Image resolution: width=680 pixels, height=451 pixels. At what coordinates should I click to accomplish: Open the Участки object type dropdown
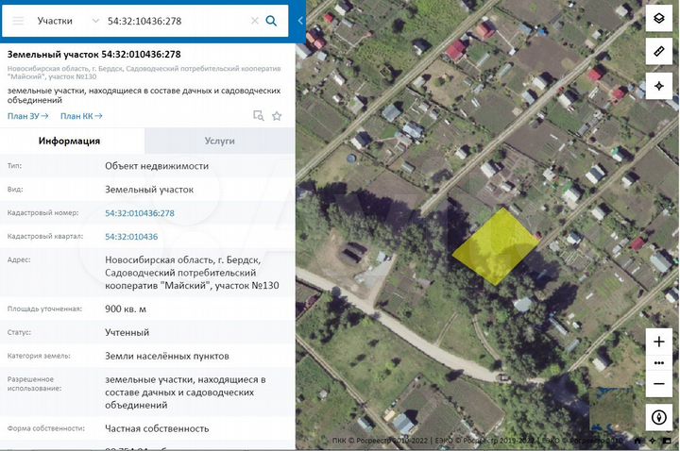pos(68,20)
